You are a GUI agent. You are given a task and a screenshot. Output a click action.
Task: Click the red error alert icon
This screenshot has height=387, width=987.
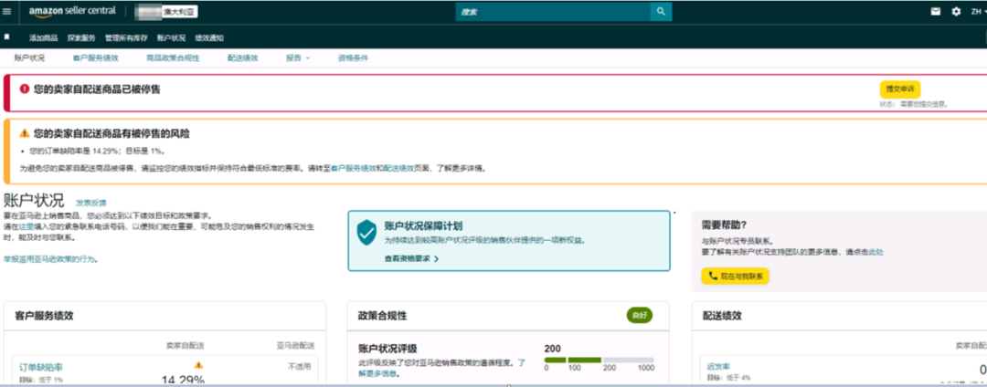pyautogui.click(x=25, y=89)
